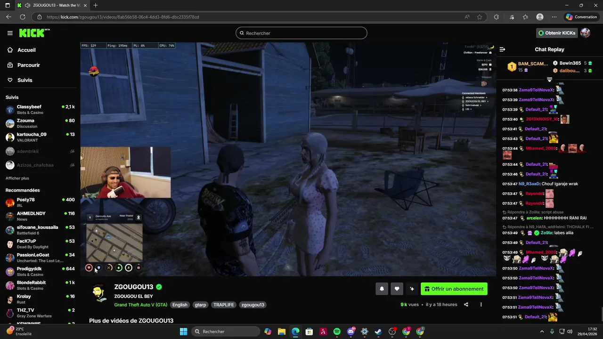Select the TRAPLIFE tag
603x339 pixels.
click(x=224, y=305)
